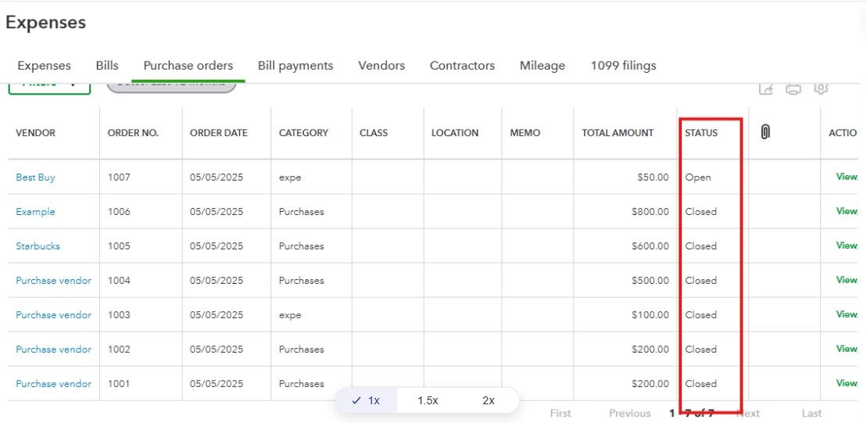Go to the First page
Screen dimensions: 867x423
tap(561, 413)
